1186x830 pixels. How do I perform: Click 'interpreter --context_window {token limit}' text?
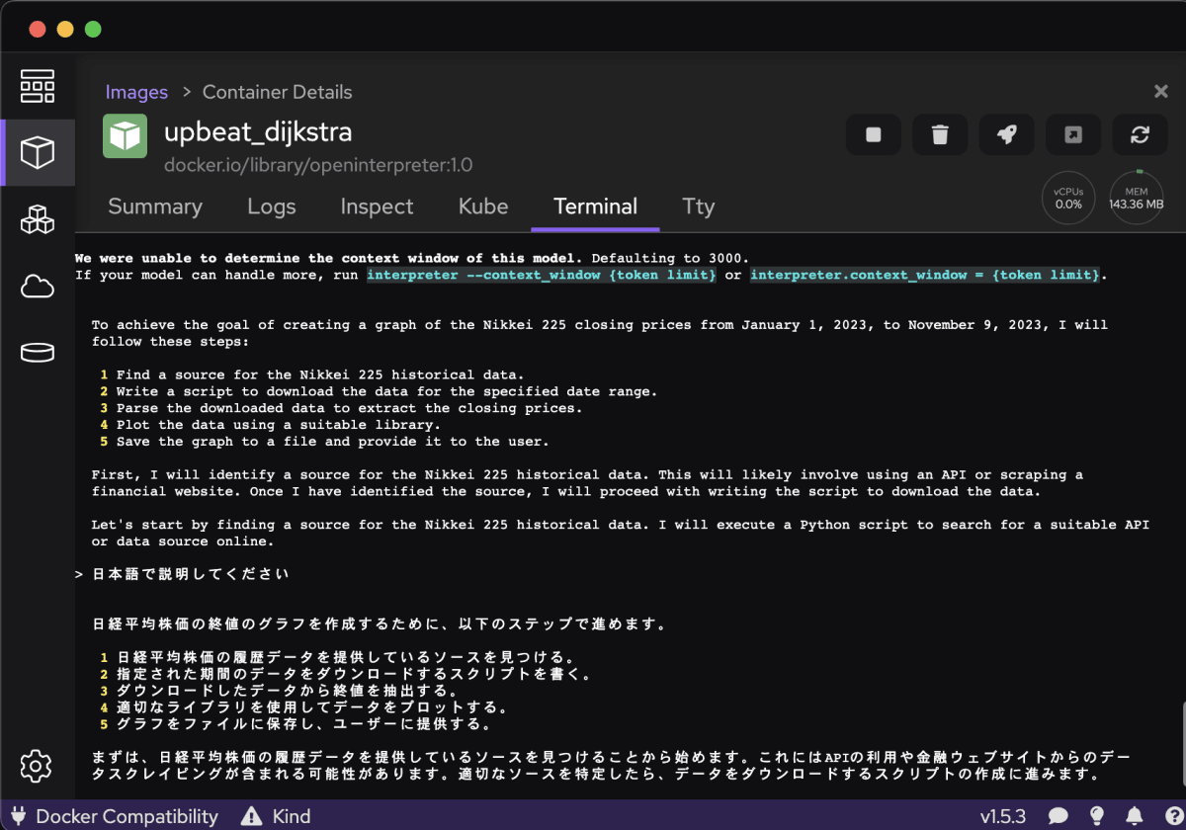tap(542, 275)
